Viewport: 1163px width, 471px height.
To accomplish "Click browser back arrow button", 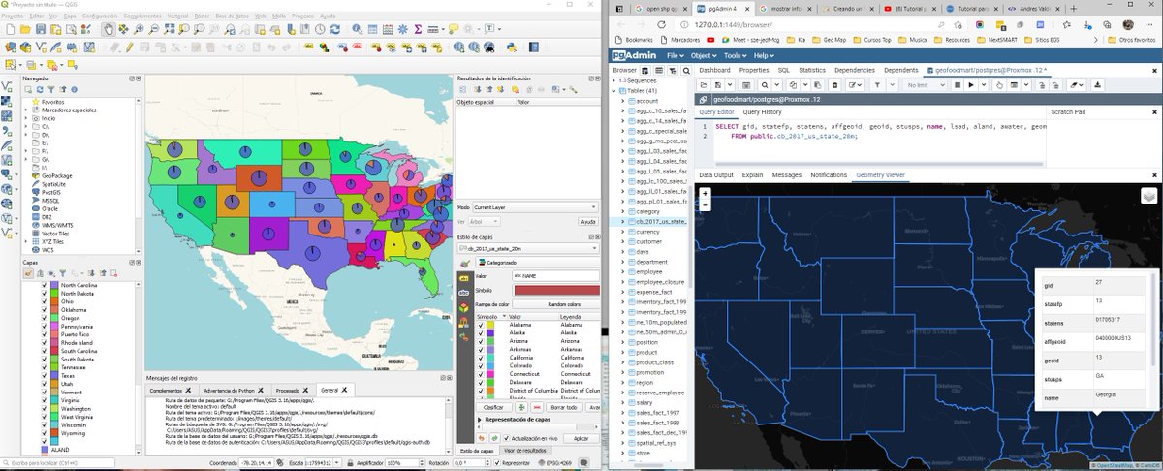I will coord(623,25).
